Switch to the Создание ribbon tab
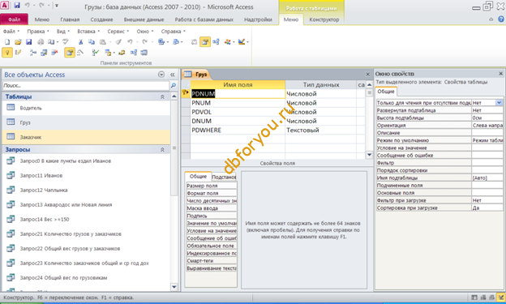The width and height of the screenshot is (506, 304). (x=101, y=19)
